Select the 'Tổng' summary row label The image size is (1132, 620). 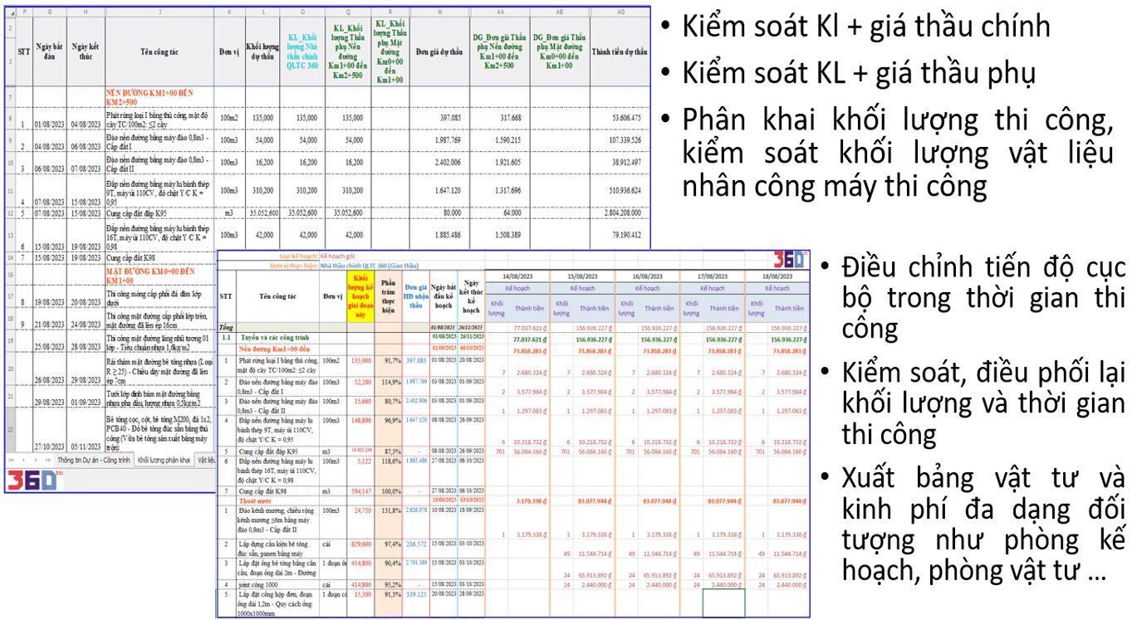pos(227,329)
